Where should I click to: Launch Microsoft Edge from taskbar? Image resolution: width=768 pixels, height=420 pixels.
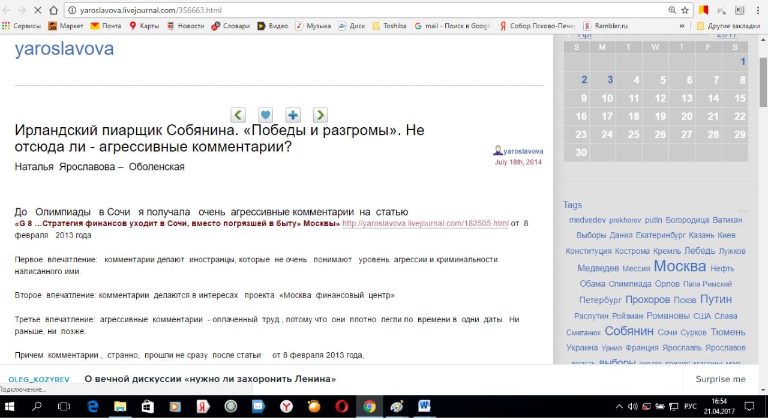(92, 406)
